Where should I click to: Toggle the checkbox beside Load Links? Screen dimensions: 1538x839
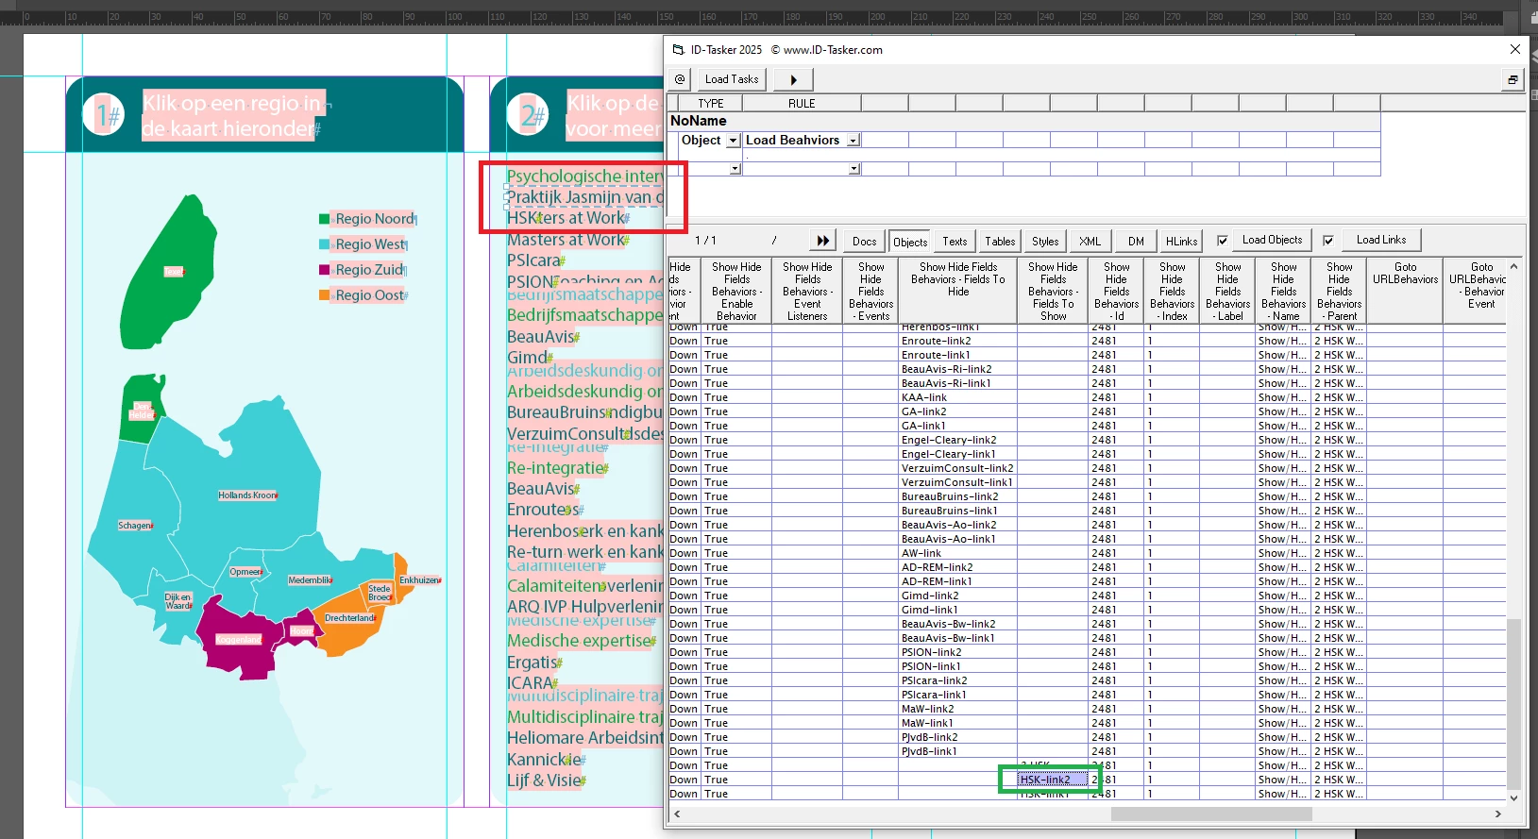pos(1328,241)
